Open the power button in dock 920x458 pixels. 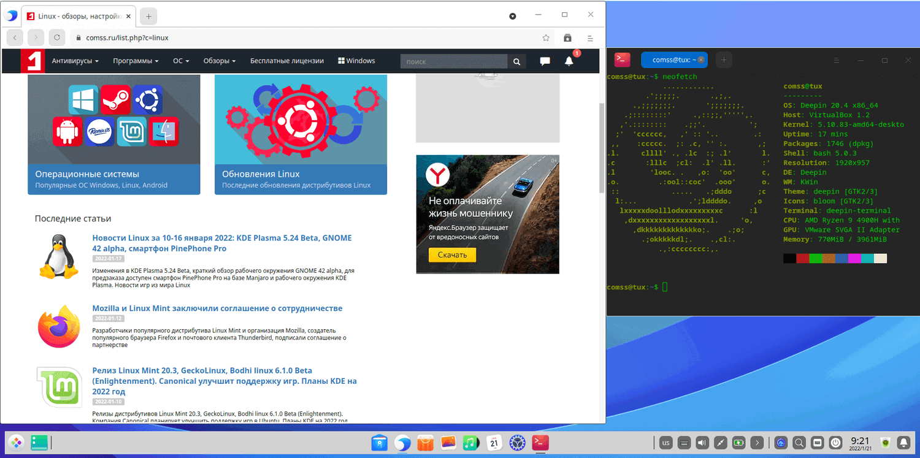point(835,442)
